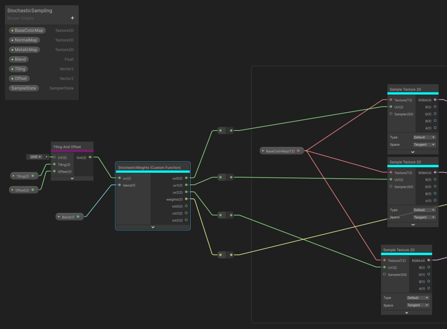This screenshot has height=329, width=447.
Task: Open the Type dropdown on the middle Sample Texture 2D
Action: pos(424,210)
